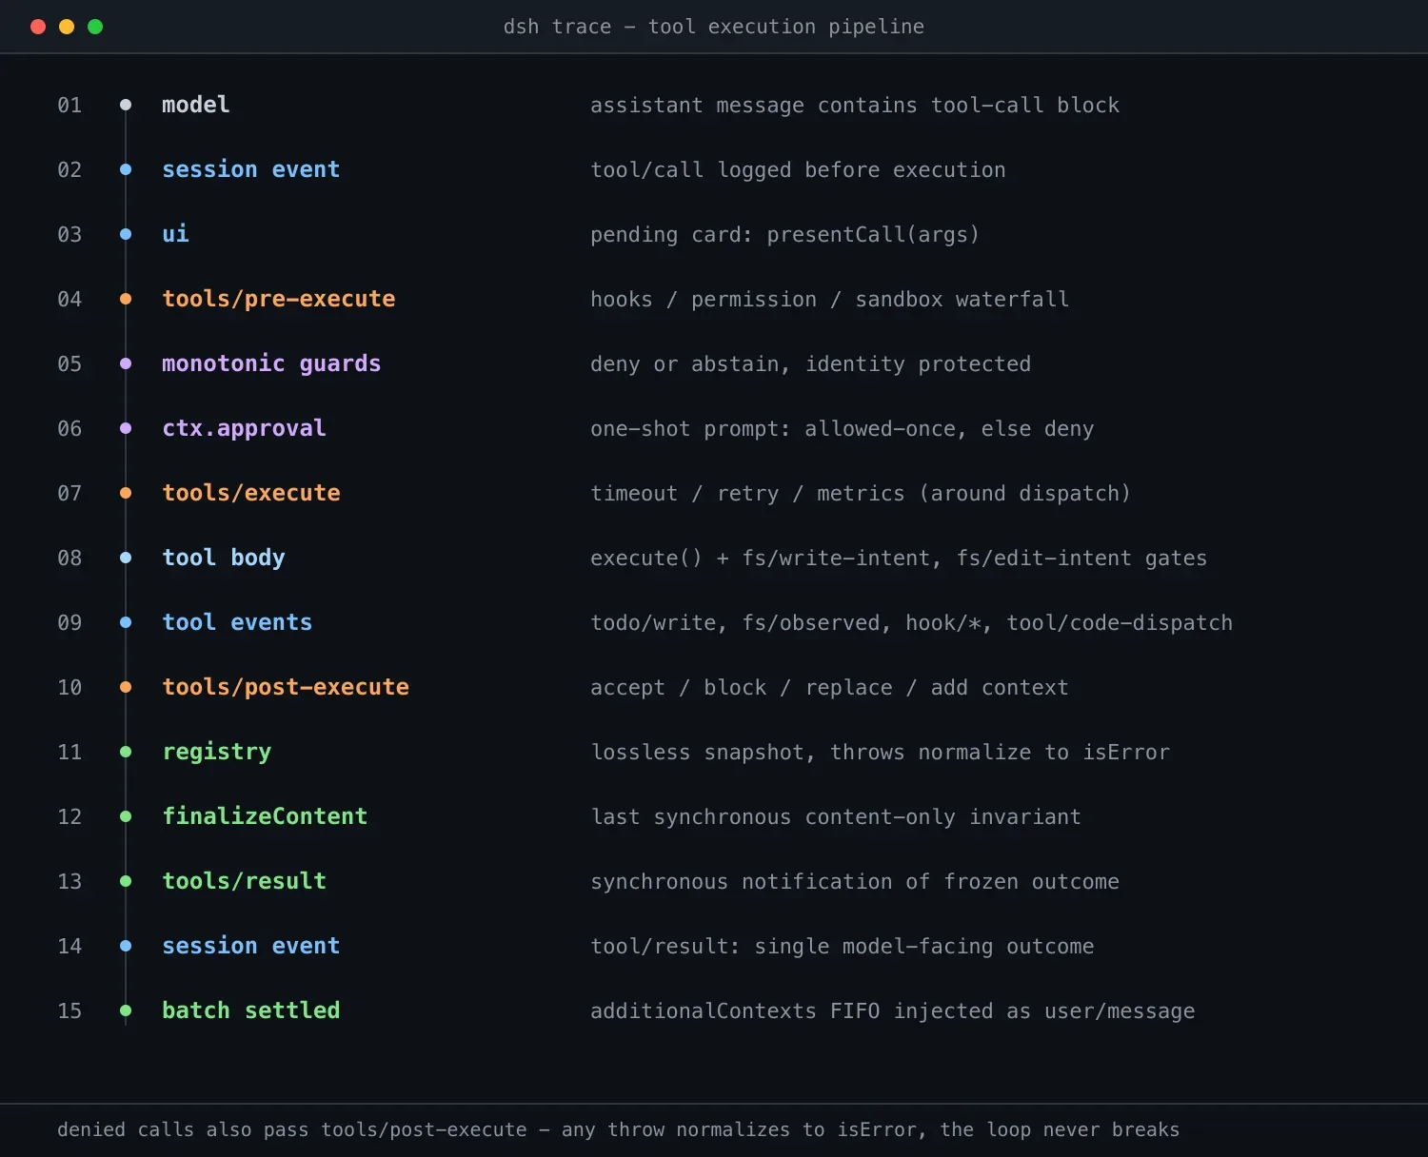Select the 'batch settled' stage label

(251, 1010)
